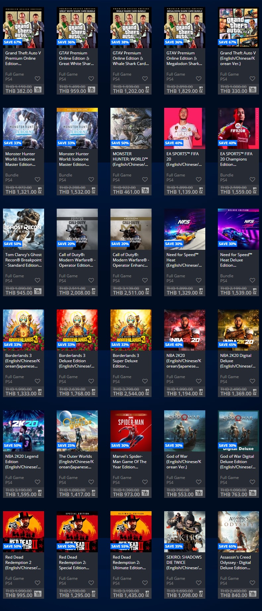Wishlist heart on Monster Hunter Iceborne THB 1,321.00 card

[37, 179]
